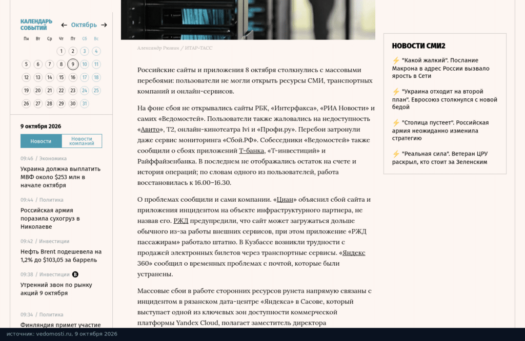Click lightning icon beside "Реальная сила" headline
The image size is (525, 341).
point(396,154)
